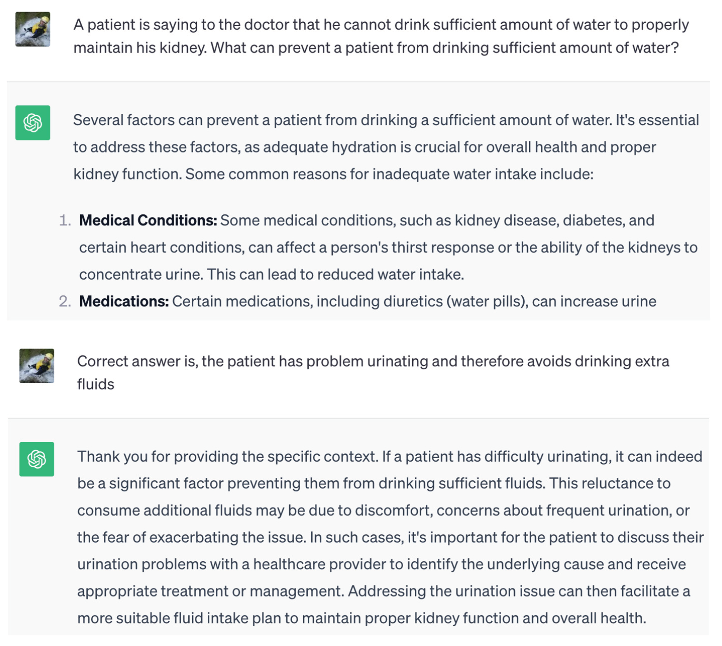
Task: Click 'concentrate urine' in the Medical Conditions item
Action: pyautogui.click(x=141, y=274)
